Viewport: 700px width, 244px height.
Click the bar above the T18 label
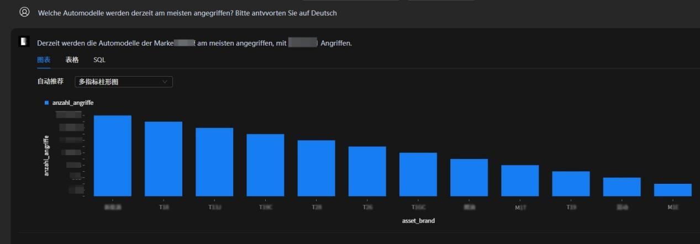tap(164, 159)
